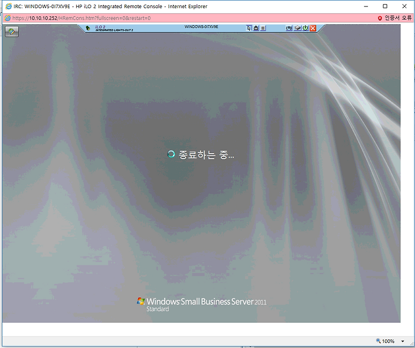Click the 100% zoom level button
Screen dimensions: 415x348
[385, 341]
